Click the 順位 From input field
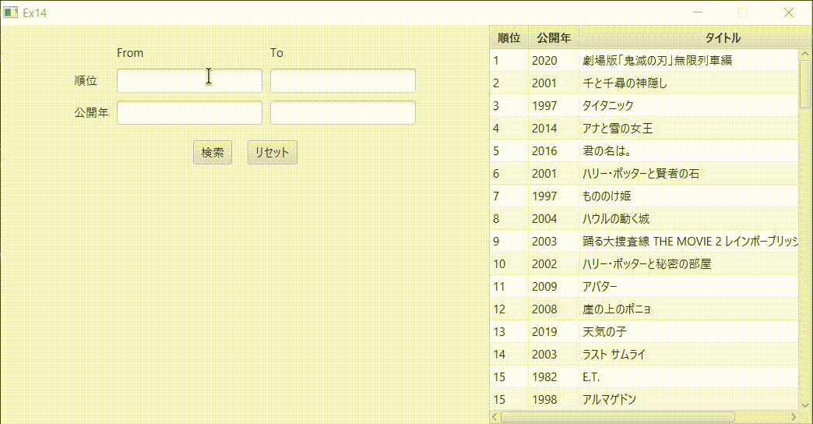Viewport: 813px width, 424px height. (x=189, y=80)
